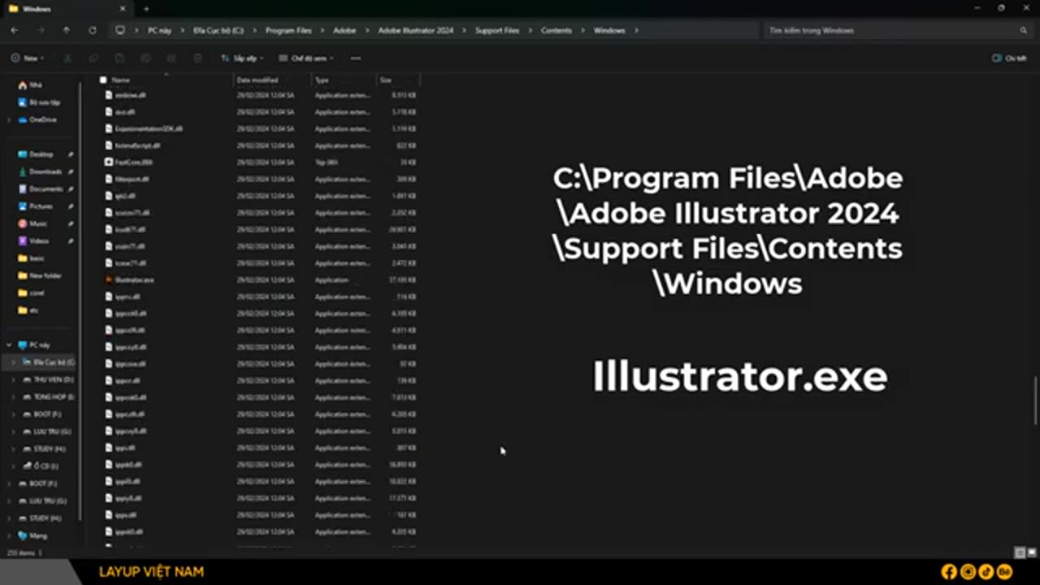Collapse the PC này tree node
Image resolution: width=1040 pixels, height=585 pixels.
pyautogui.click(x=9, y=345)
